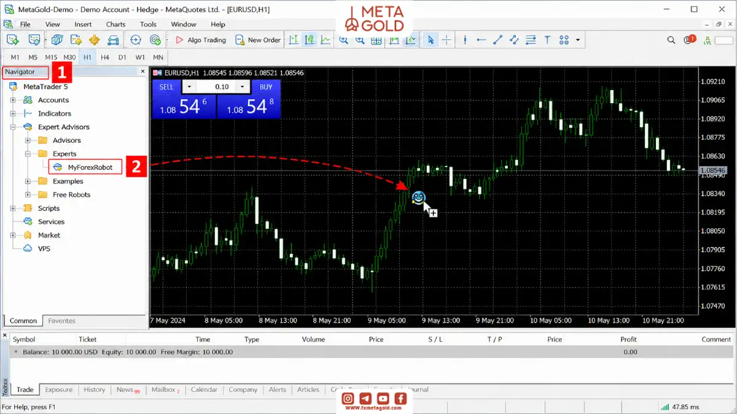The width and height of the screenshot is (737, 414).
Task: Switch timeframe to M15
Action: pyautogui.click(x=51, y=57)
